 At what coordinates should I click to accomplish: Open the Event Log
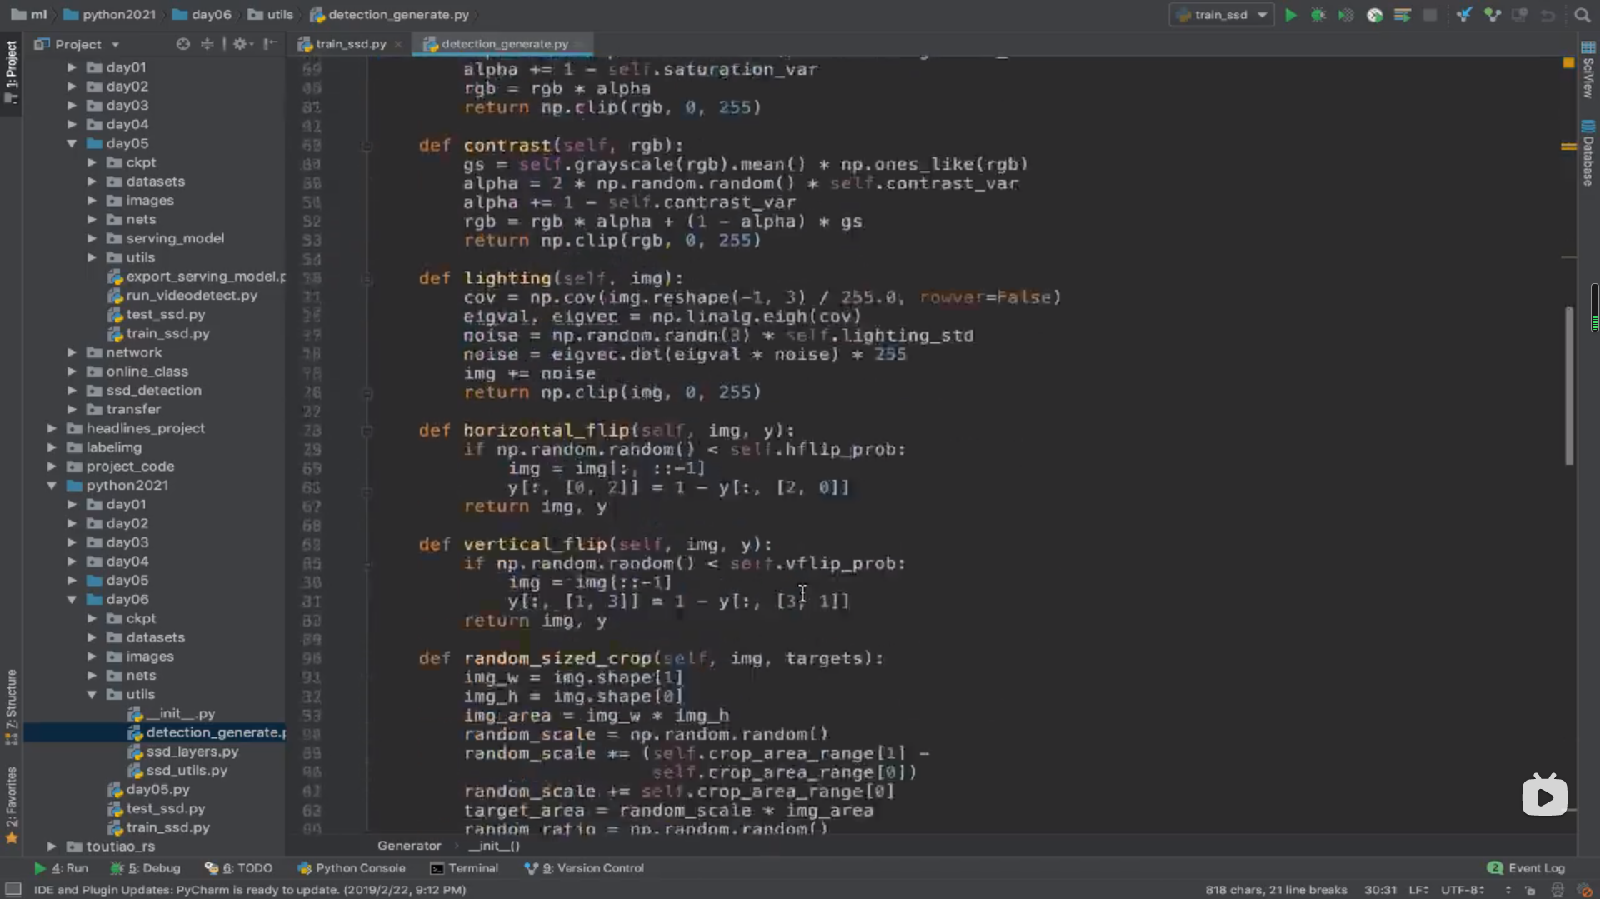(1527, 868)
